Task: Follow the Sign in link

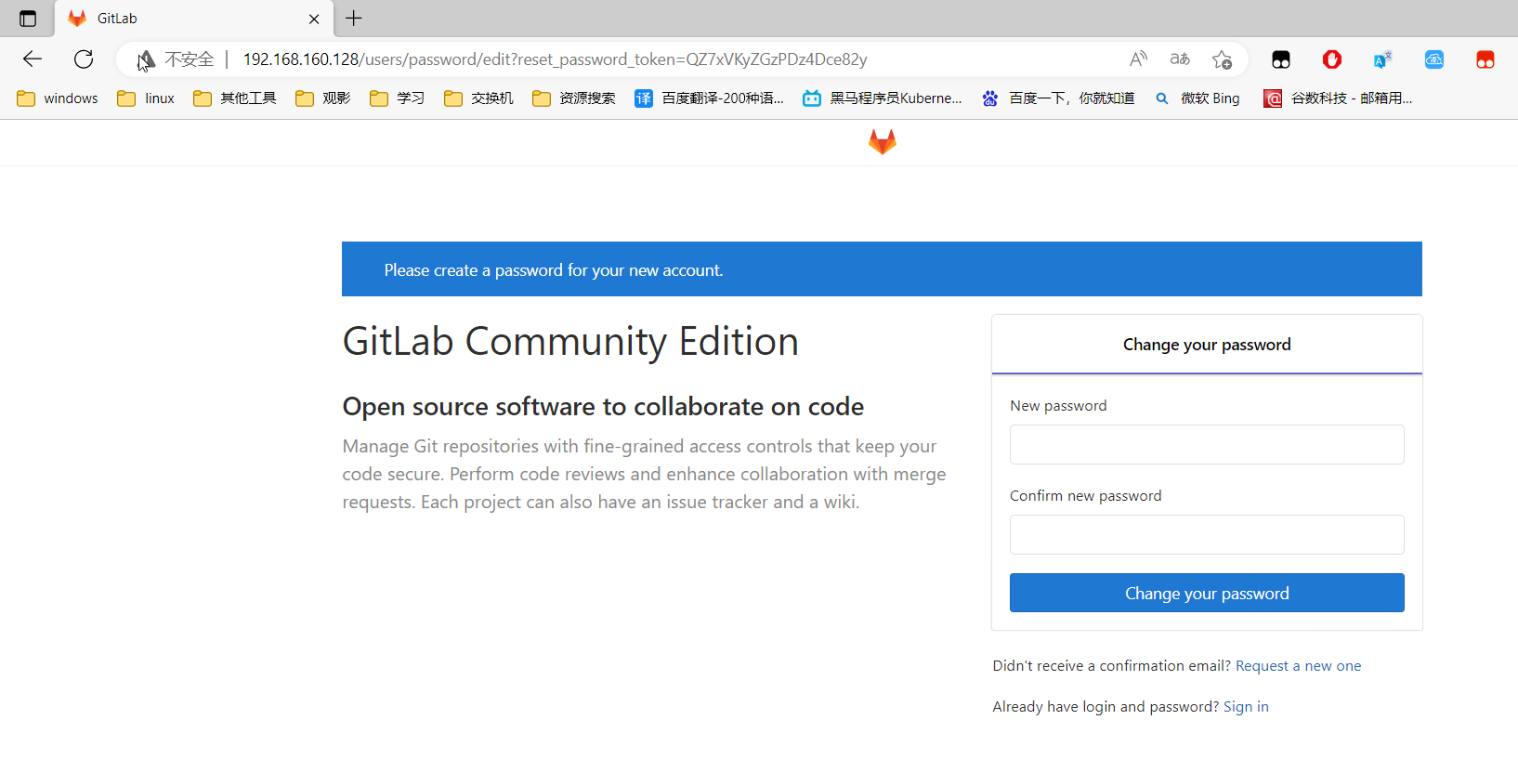Action: click(1246, 707)
